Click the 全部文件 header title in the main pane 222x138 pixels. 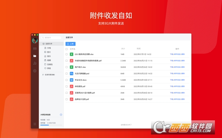point(69,37)
